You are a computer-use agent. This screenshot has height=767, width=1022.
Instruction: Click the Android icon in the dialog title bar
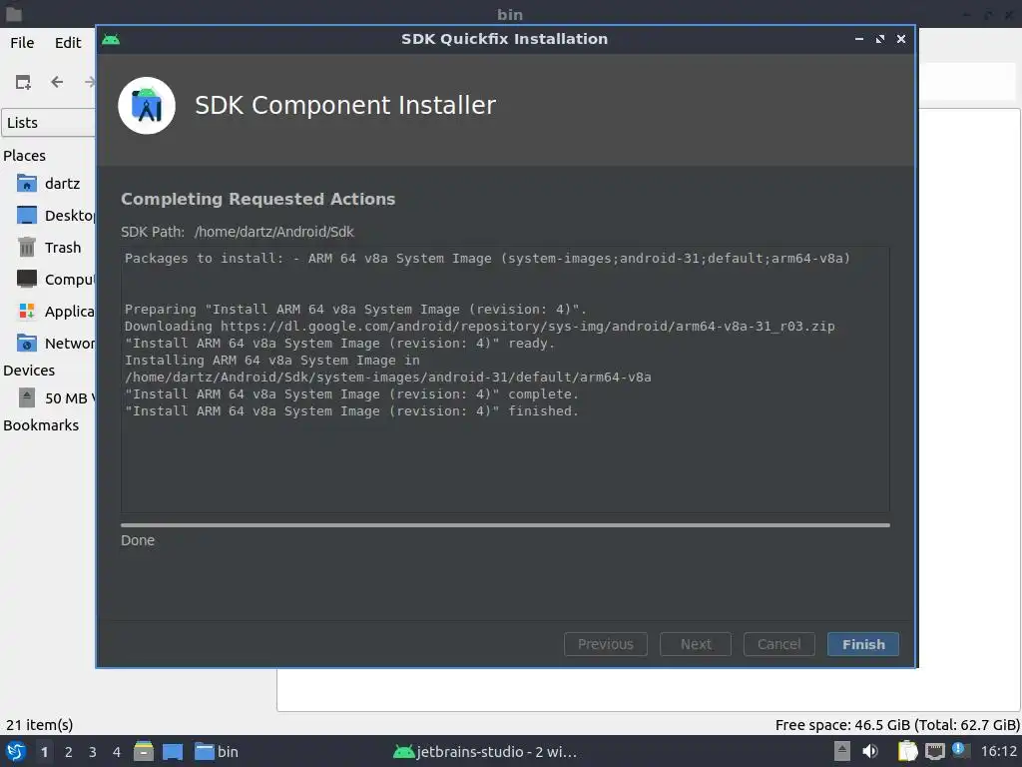[x=111, y=39]
